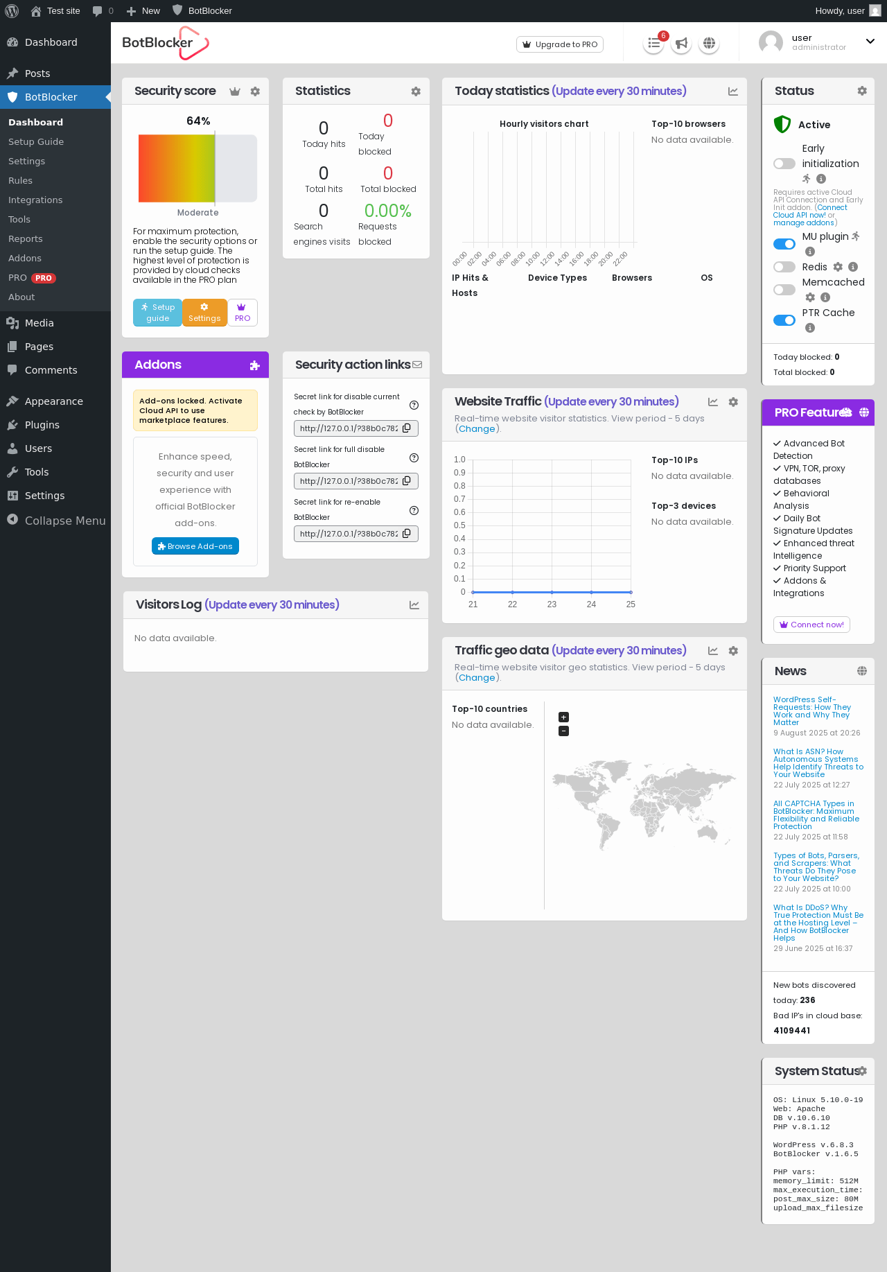Image resolution: width=887 pixels, height=1272 pixels.
Task: Open the Statistics panel gear settings
Action: point(416,92)
